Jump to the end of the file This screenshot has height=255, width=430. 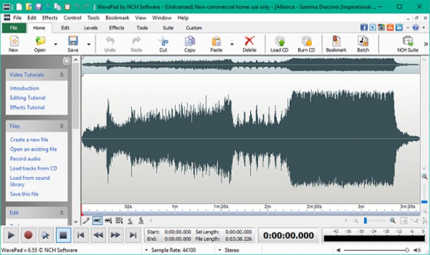point(133,235)
